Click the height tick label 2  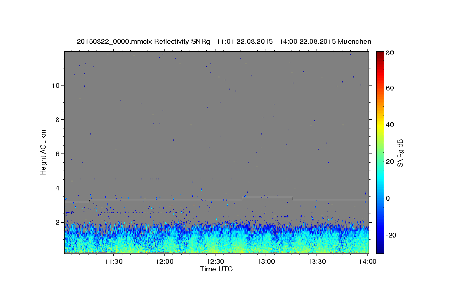pos(58,222)
